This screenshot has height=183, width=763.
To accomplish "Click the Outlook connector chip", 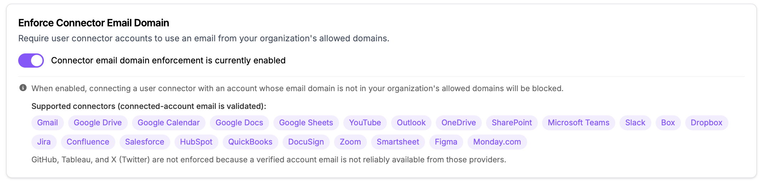I will (x=411, y=123).
